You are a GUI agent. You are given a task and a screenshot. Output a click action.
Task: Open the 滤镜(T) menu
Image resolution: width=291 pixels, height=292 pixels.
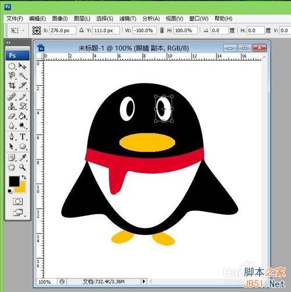[127, 19]
